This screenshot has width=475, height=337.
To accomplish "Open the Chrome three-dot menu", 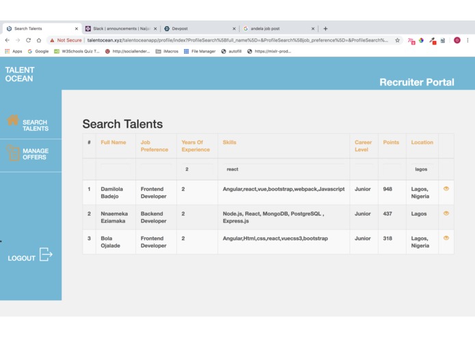I will click(x=467, y=40).
